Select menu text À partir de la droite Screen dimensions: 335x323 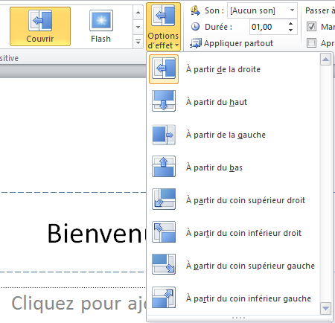[x=223, y=69]
